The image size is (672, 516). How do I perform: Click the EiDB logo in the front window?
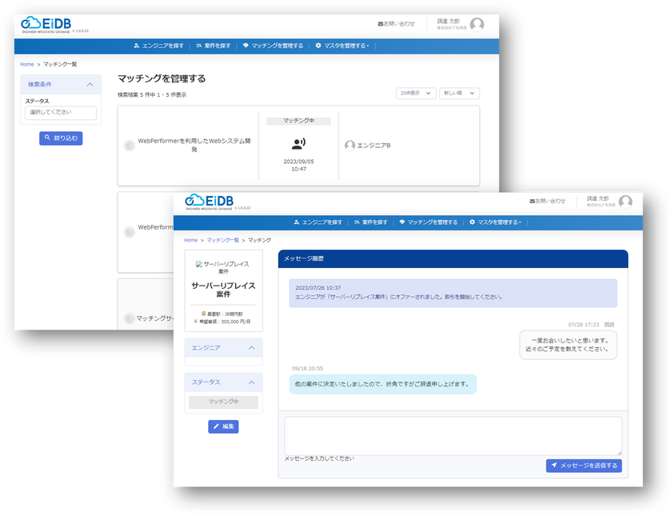pos(210,202)
